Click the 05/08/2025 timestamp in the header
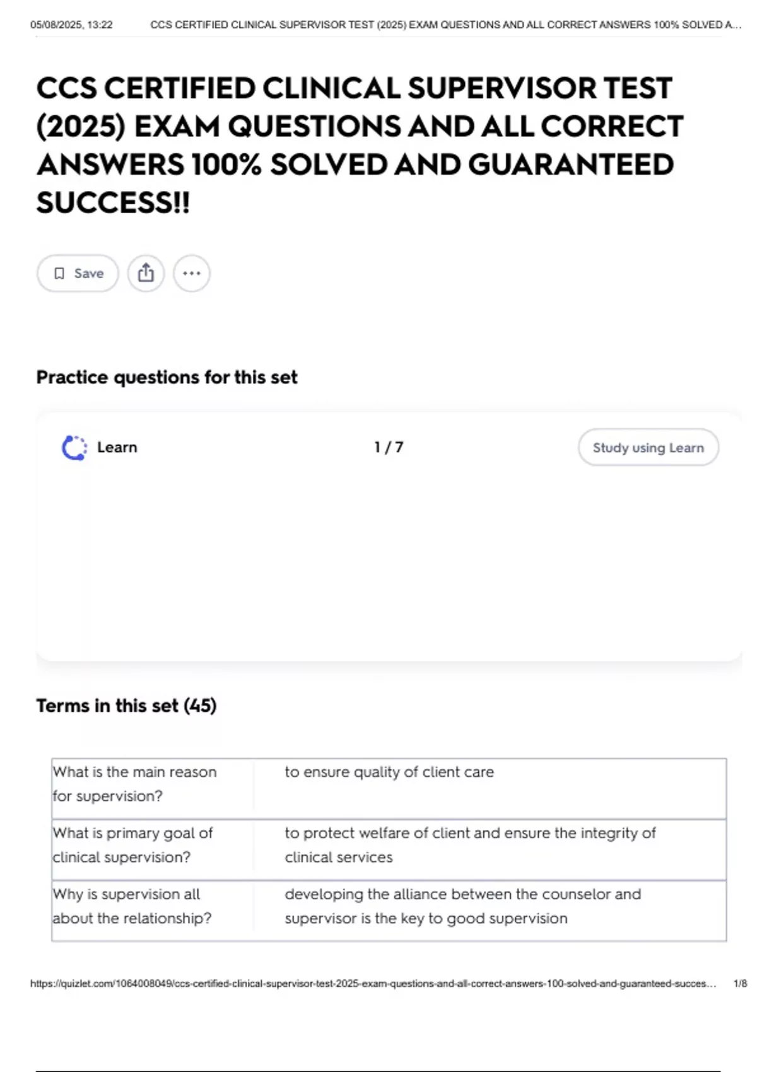This screenshot has height=1072, width=757. coord(71,25)
